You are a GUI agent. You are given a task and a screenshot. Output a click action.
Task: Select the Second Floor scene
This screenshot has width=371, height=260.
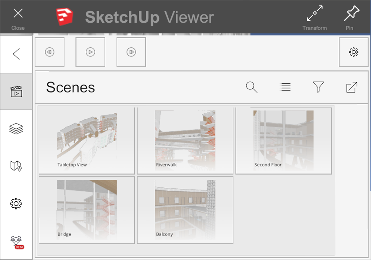coord(283,141)
